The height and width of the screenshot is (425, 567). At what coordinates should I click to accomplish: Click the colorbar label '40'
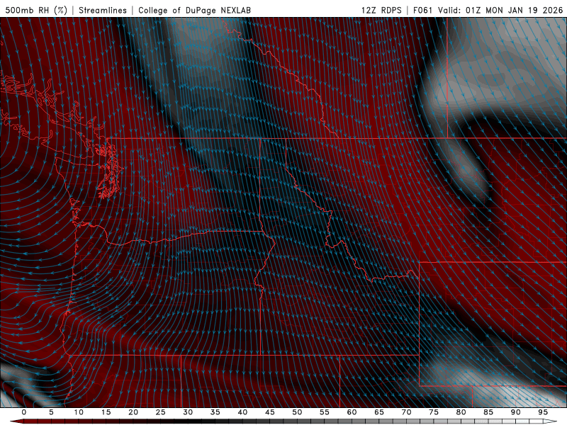click(242, 412)
